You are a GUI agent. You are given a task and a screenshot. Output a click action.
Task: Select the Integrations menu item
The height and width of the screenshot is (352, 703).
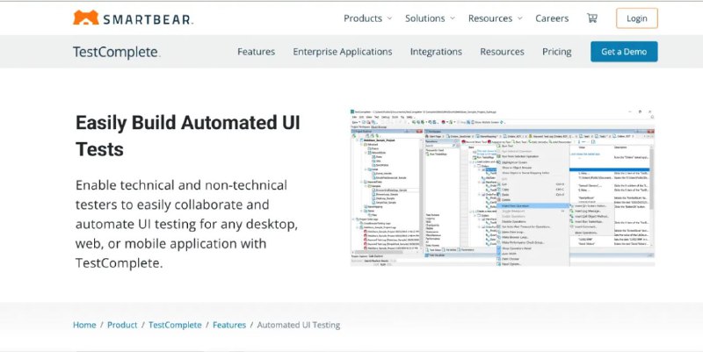pos(436,52)
